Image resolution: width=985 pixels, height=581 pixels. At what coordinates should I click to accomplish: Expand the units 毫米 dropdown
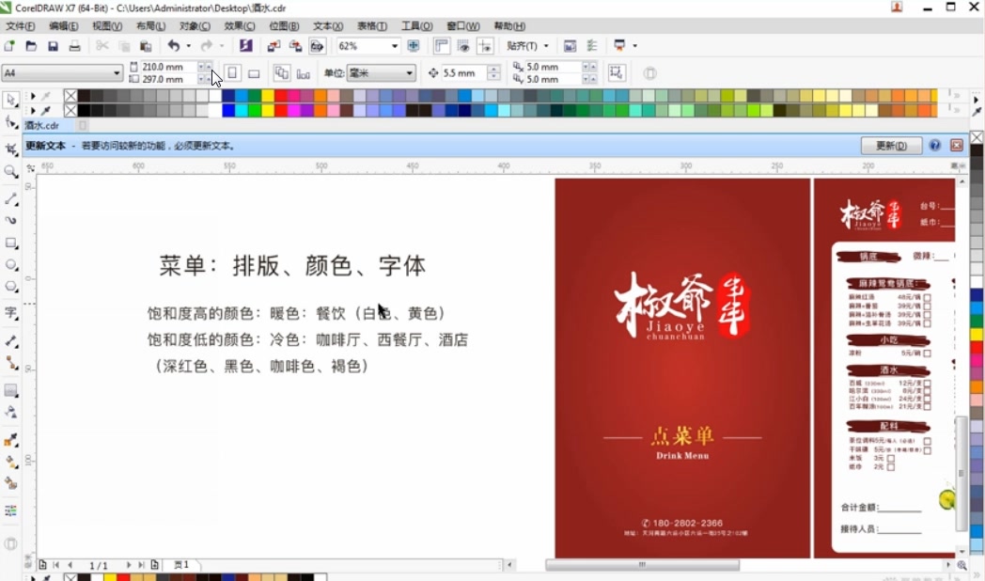[x=410, y=72]
